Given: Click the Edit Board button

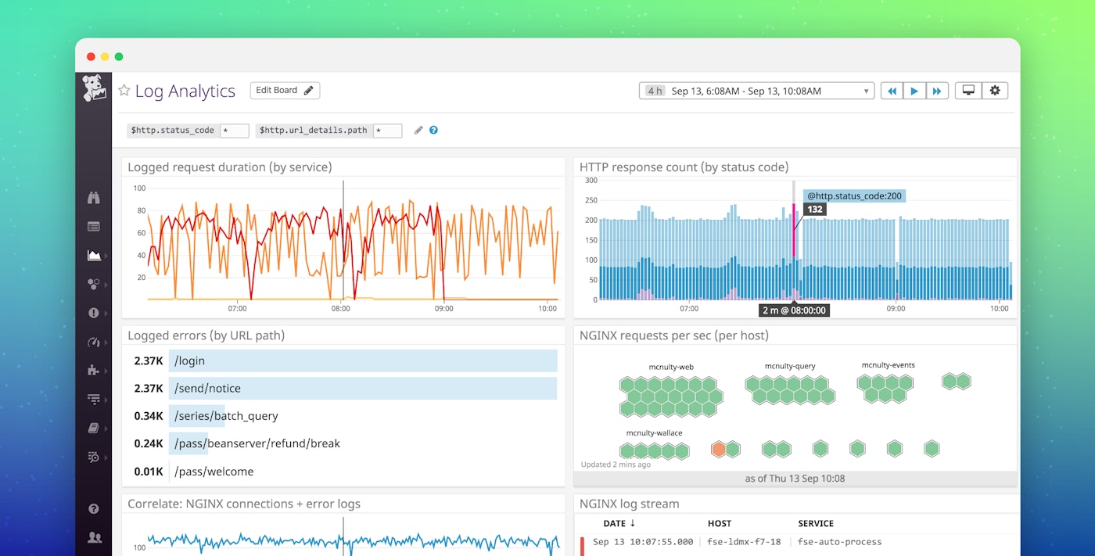Looking at the screenshot, I should 285,91.
